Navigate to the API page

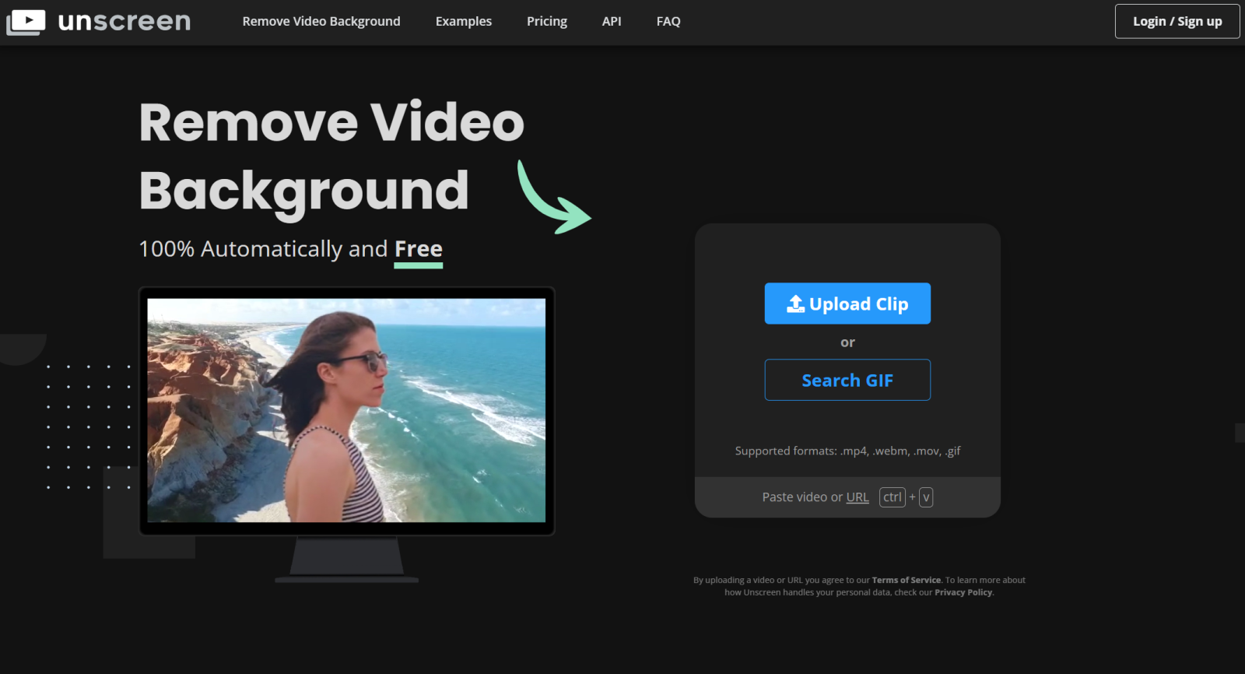pyautogui.click(x=612, y=22)
